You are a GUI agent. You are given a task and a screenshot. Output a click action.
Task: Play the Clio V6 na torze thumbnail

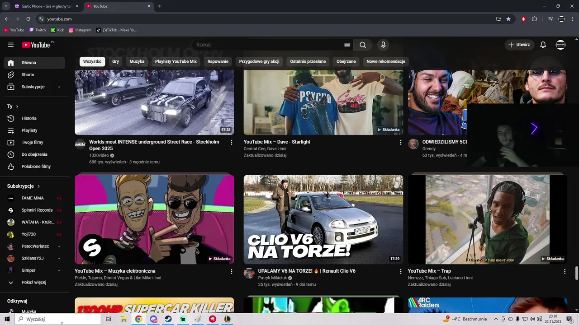(x=323, y=219)
